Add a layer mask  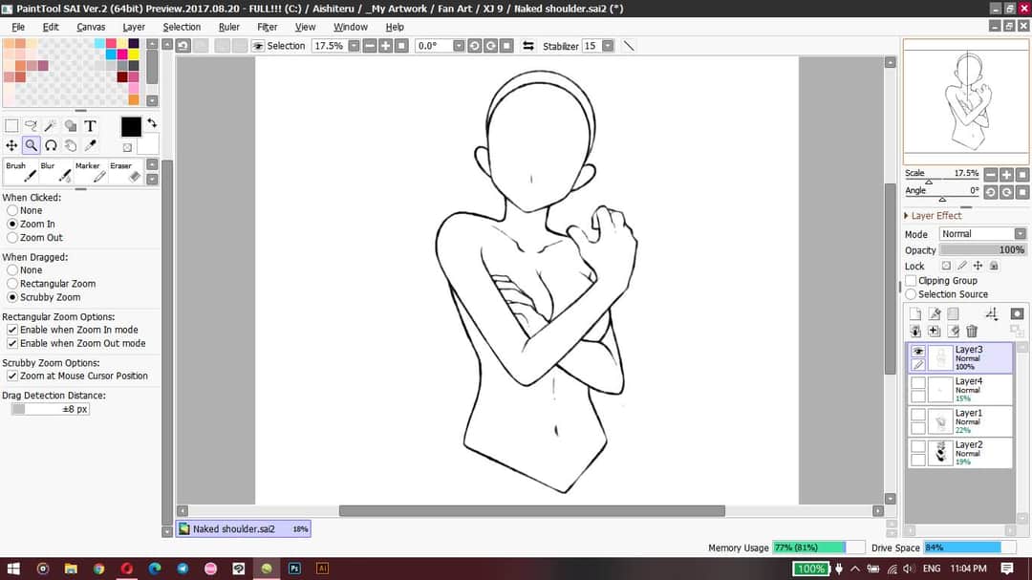tap(1017, 314)
